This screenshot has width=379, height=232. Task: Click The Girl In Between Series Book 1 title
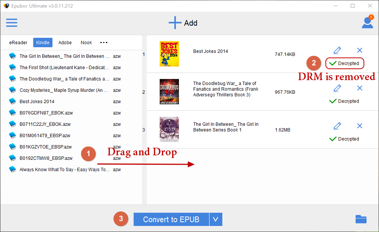click(x=226, y=127)
